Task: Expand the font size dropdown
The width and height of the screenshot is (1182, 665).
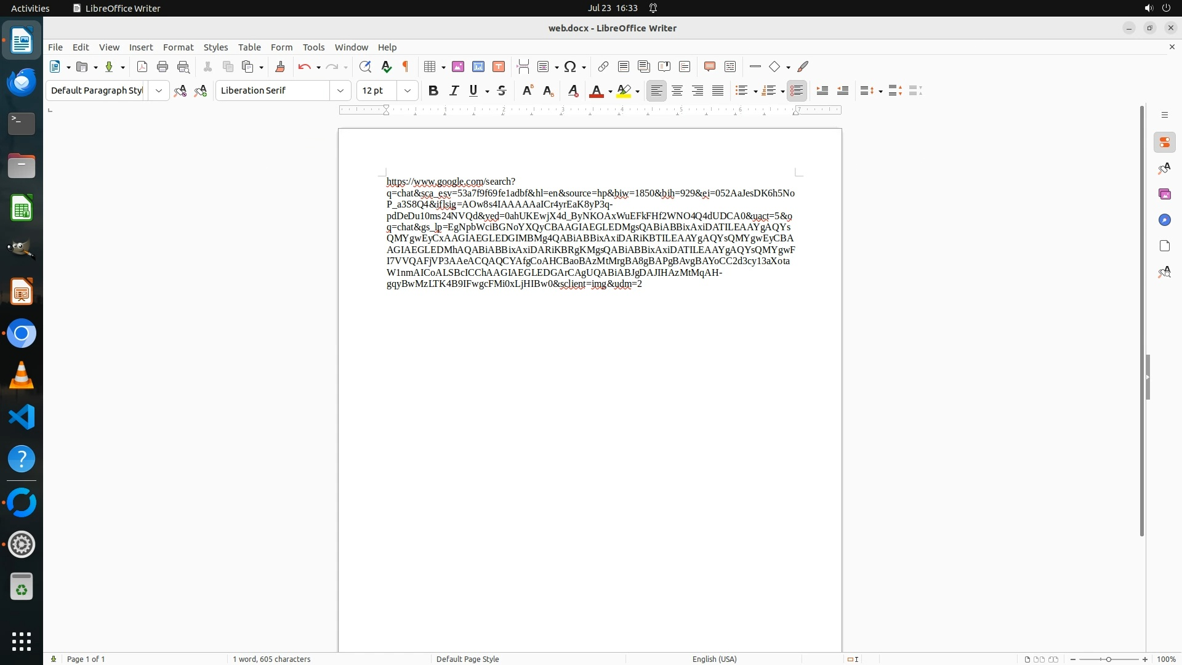Action: pos(407,91)
